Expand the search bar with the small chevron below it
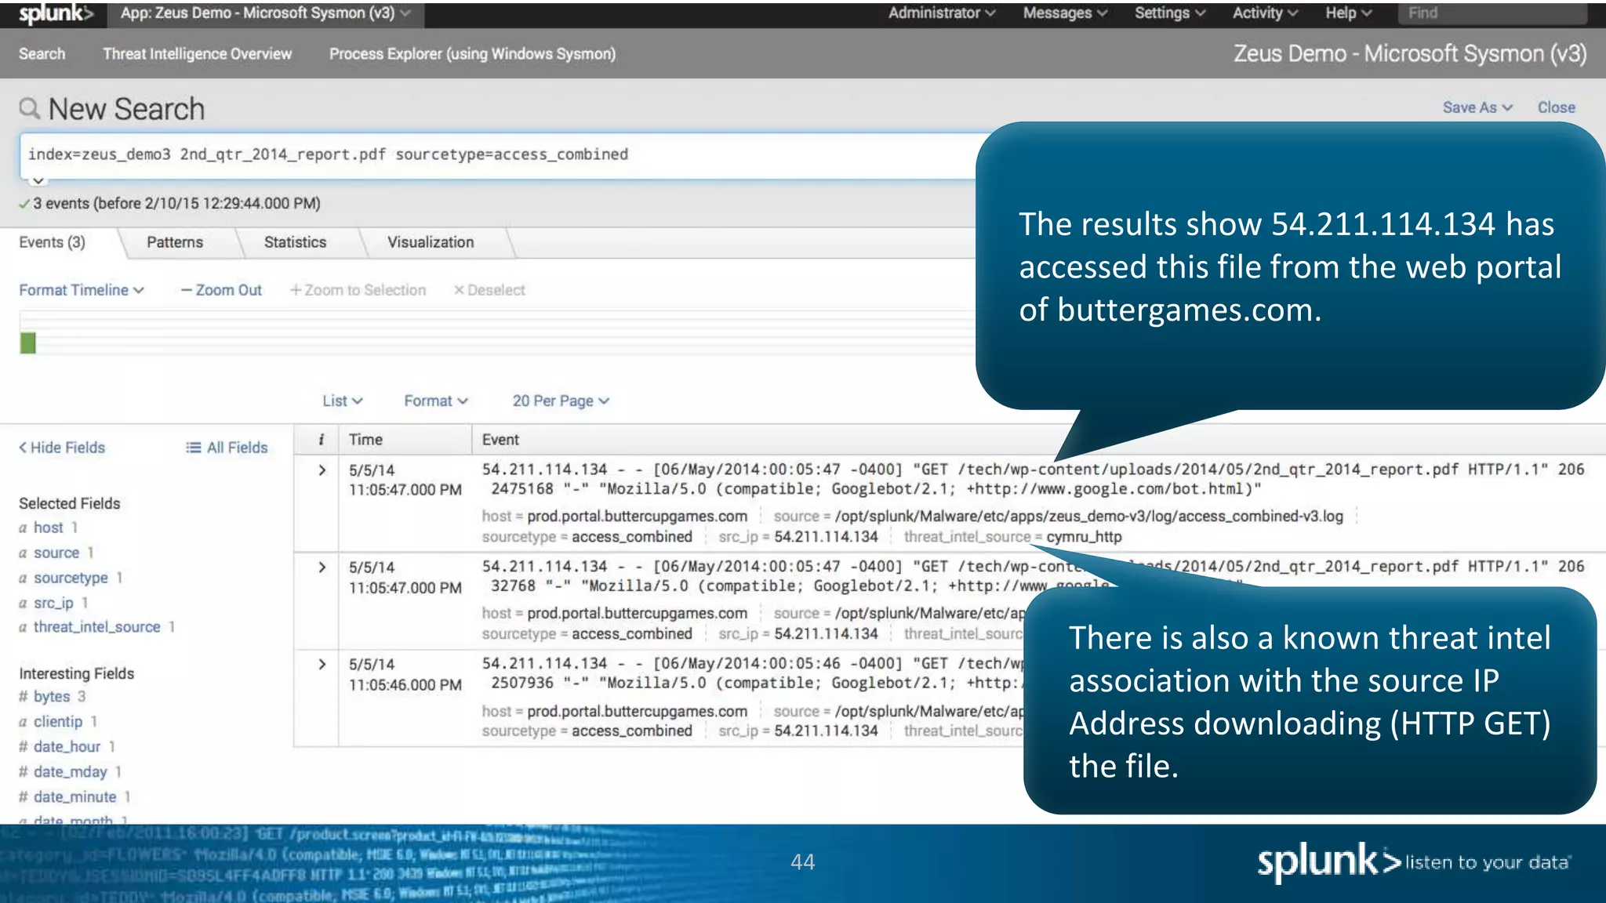 point(38,180)
